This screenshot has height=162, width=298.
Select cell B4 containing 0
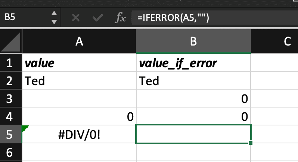click(x=193, y=116)
